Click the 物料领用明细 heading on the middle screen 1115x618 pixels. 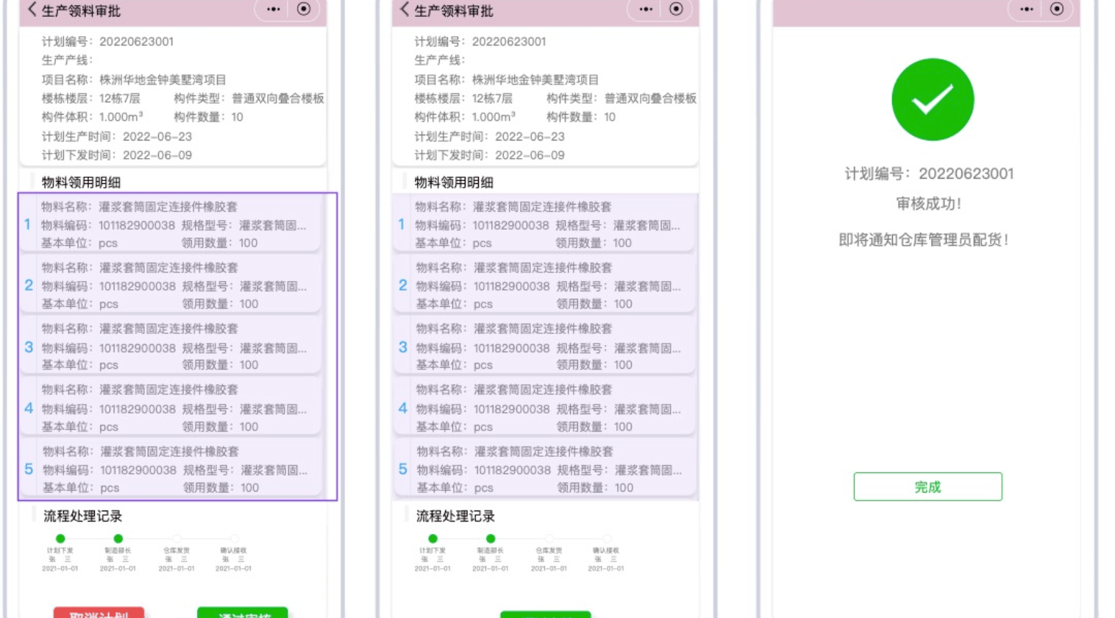(454, 182)
